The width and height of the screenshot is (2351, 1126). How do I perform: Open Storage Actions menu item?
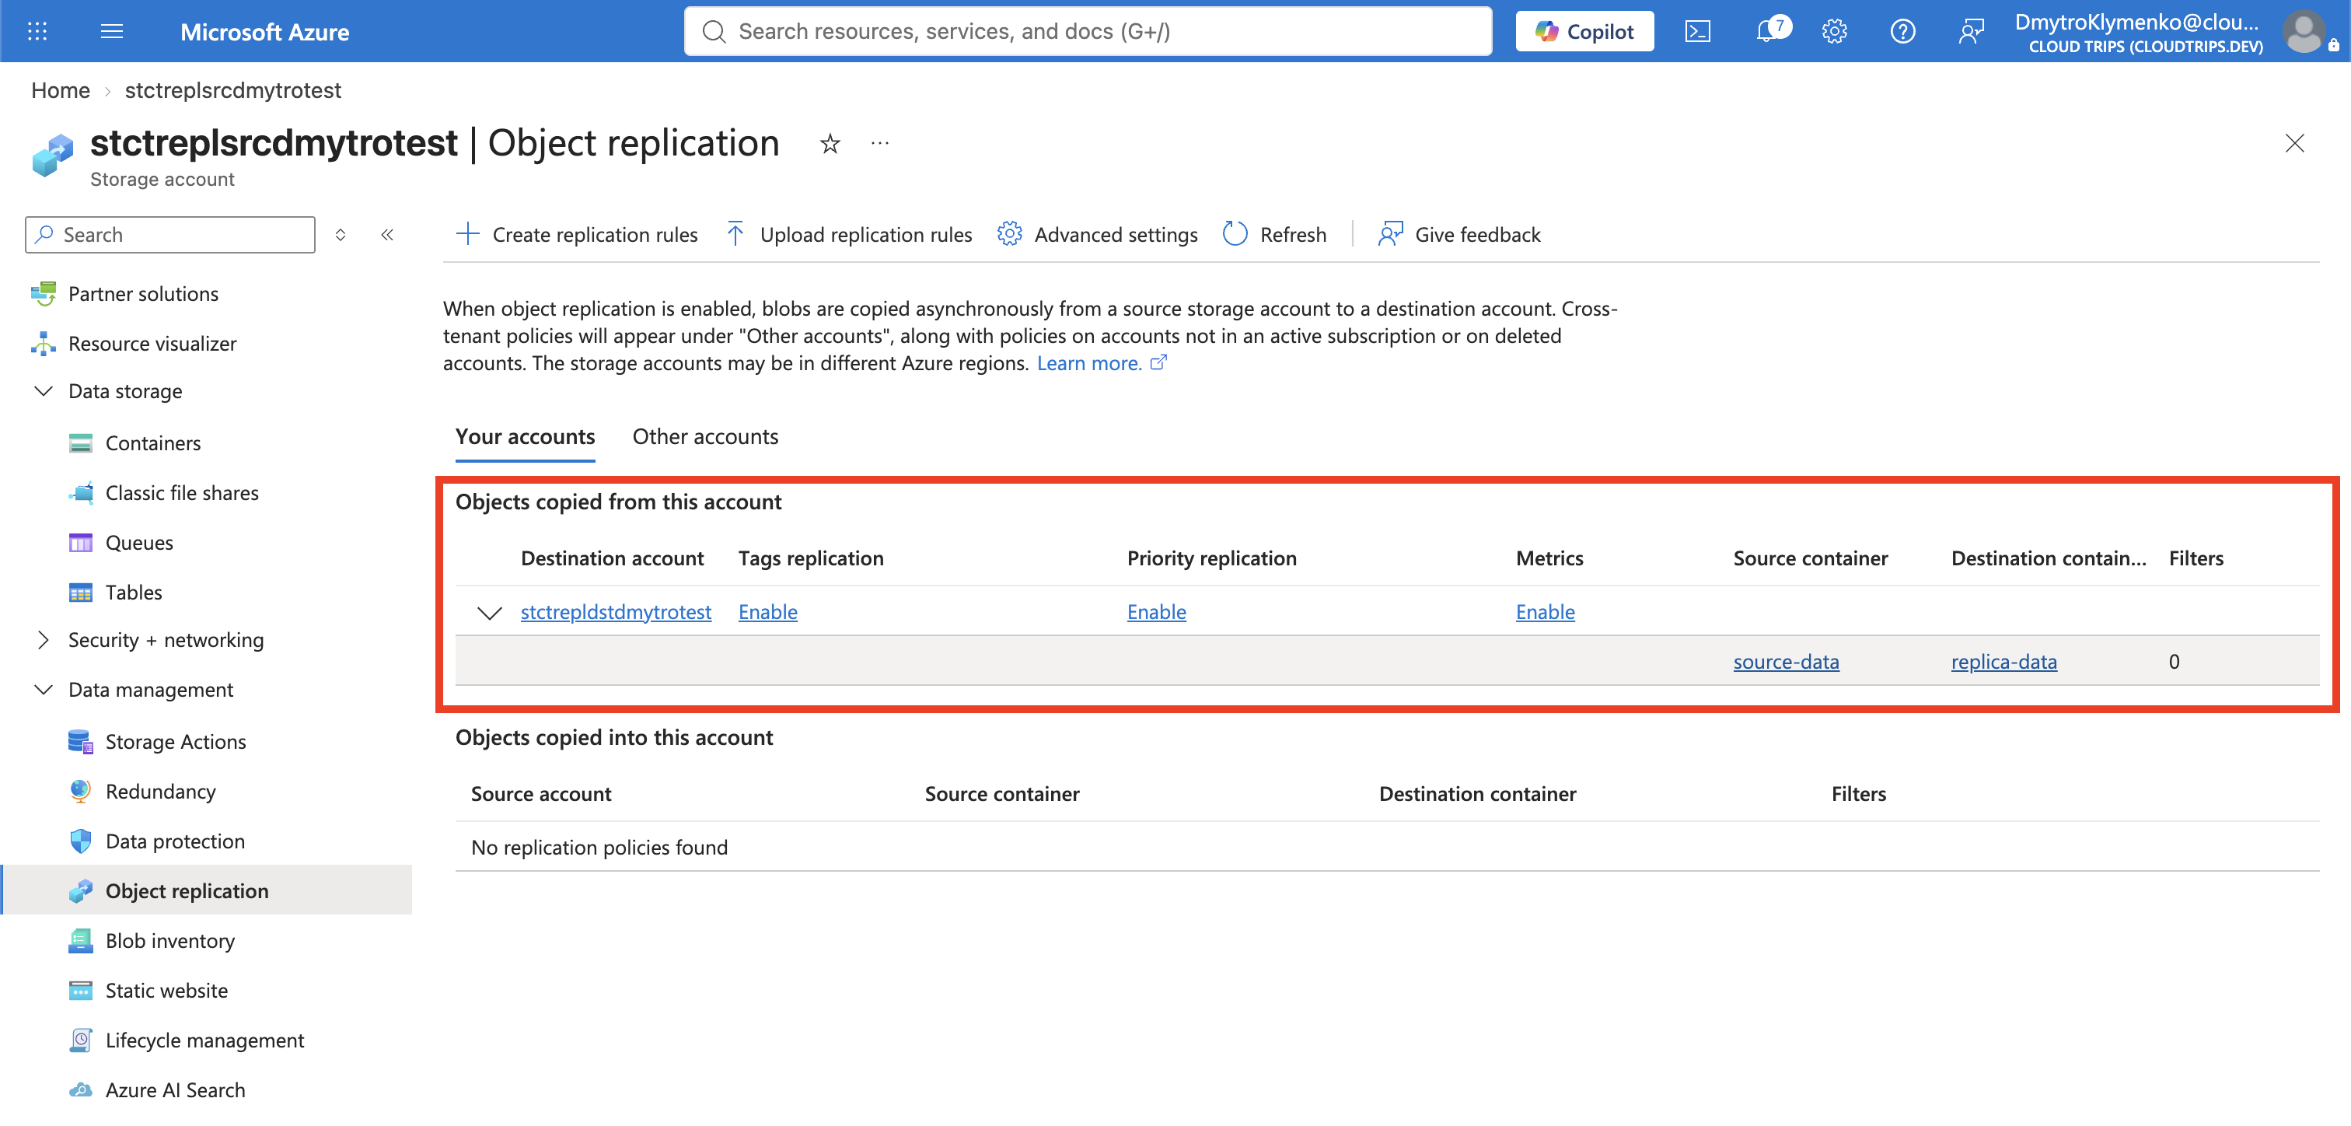[175, 742]
